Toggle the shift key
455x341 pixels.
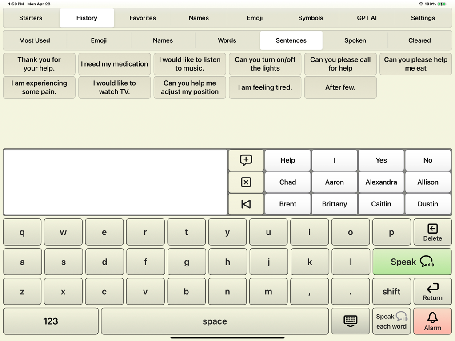391,292
